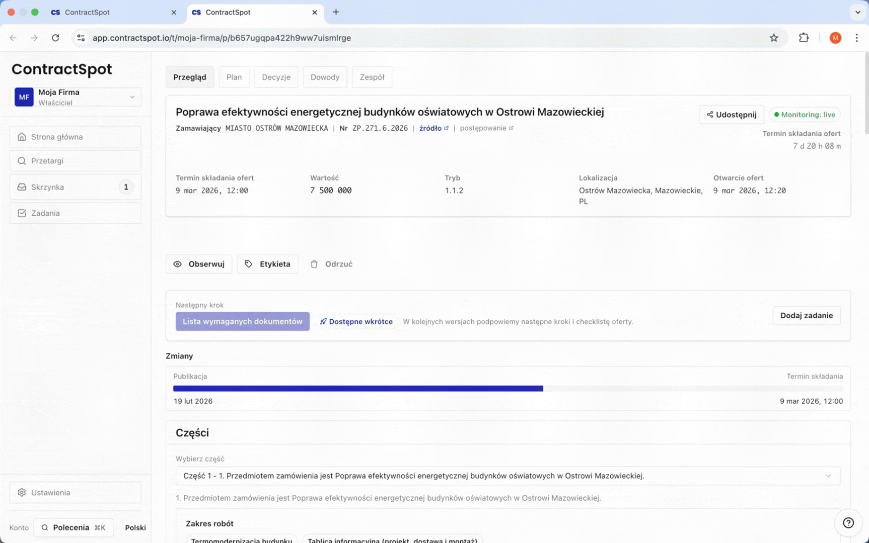Image resolution: width=869 pixels, height=543 pixels.
Task: Click the countdown 7 d 20 h 08 m
Action: (817, 146)
